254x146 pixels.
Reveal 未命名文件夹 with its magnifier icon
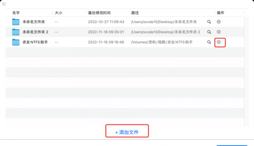(209, 22)
